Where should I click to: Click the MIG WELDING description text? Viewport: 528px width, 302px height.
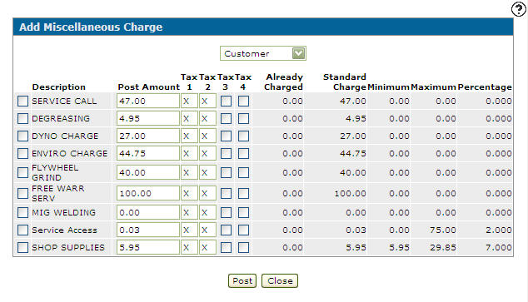pos(63,212)
